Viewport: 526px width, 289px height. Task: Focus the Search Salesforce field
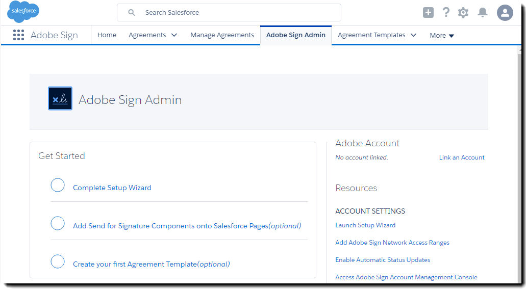[x=229, y=12]
